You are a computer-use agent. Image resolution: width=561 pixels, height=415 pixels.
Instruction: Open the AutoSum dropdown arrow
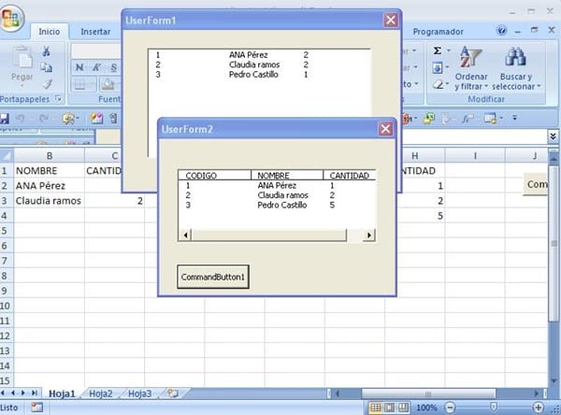(448, 50)
